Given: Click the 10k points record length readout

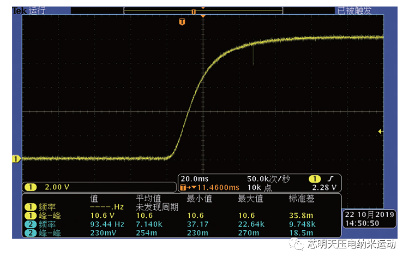Looking at the screenshot, I should pyautogui.click(x=260, y=188).
